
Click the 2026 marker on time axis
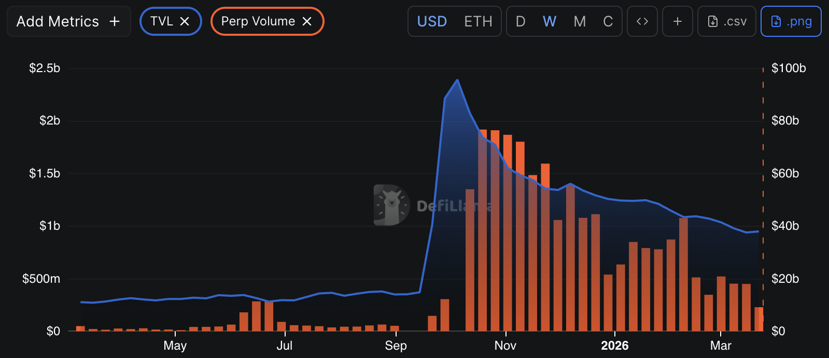click(615, 346)
